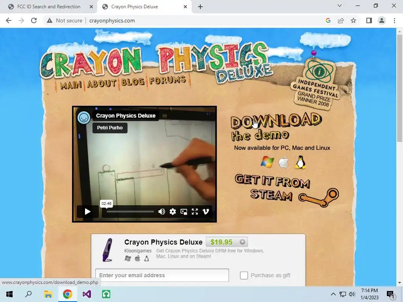The width and height of the screenshot is (403, 302).
Task: Show hidden system tray icons
Action: [x=333, y=294]
